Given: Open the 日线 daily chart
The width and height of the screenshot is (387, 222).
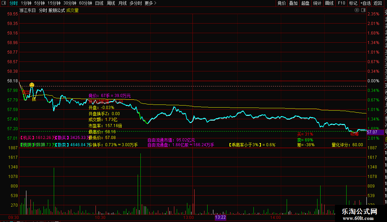Looking at the screenshot, I should (x=99, y=3).
